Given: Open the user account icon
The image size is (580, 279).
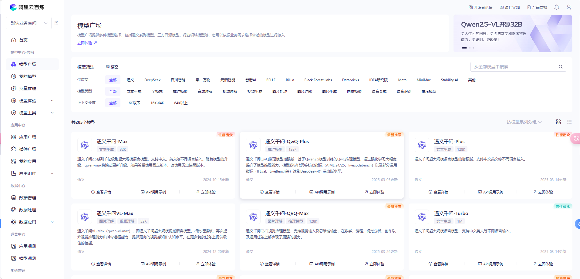Looking at the screenshot, I should [x=569, y=7].
